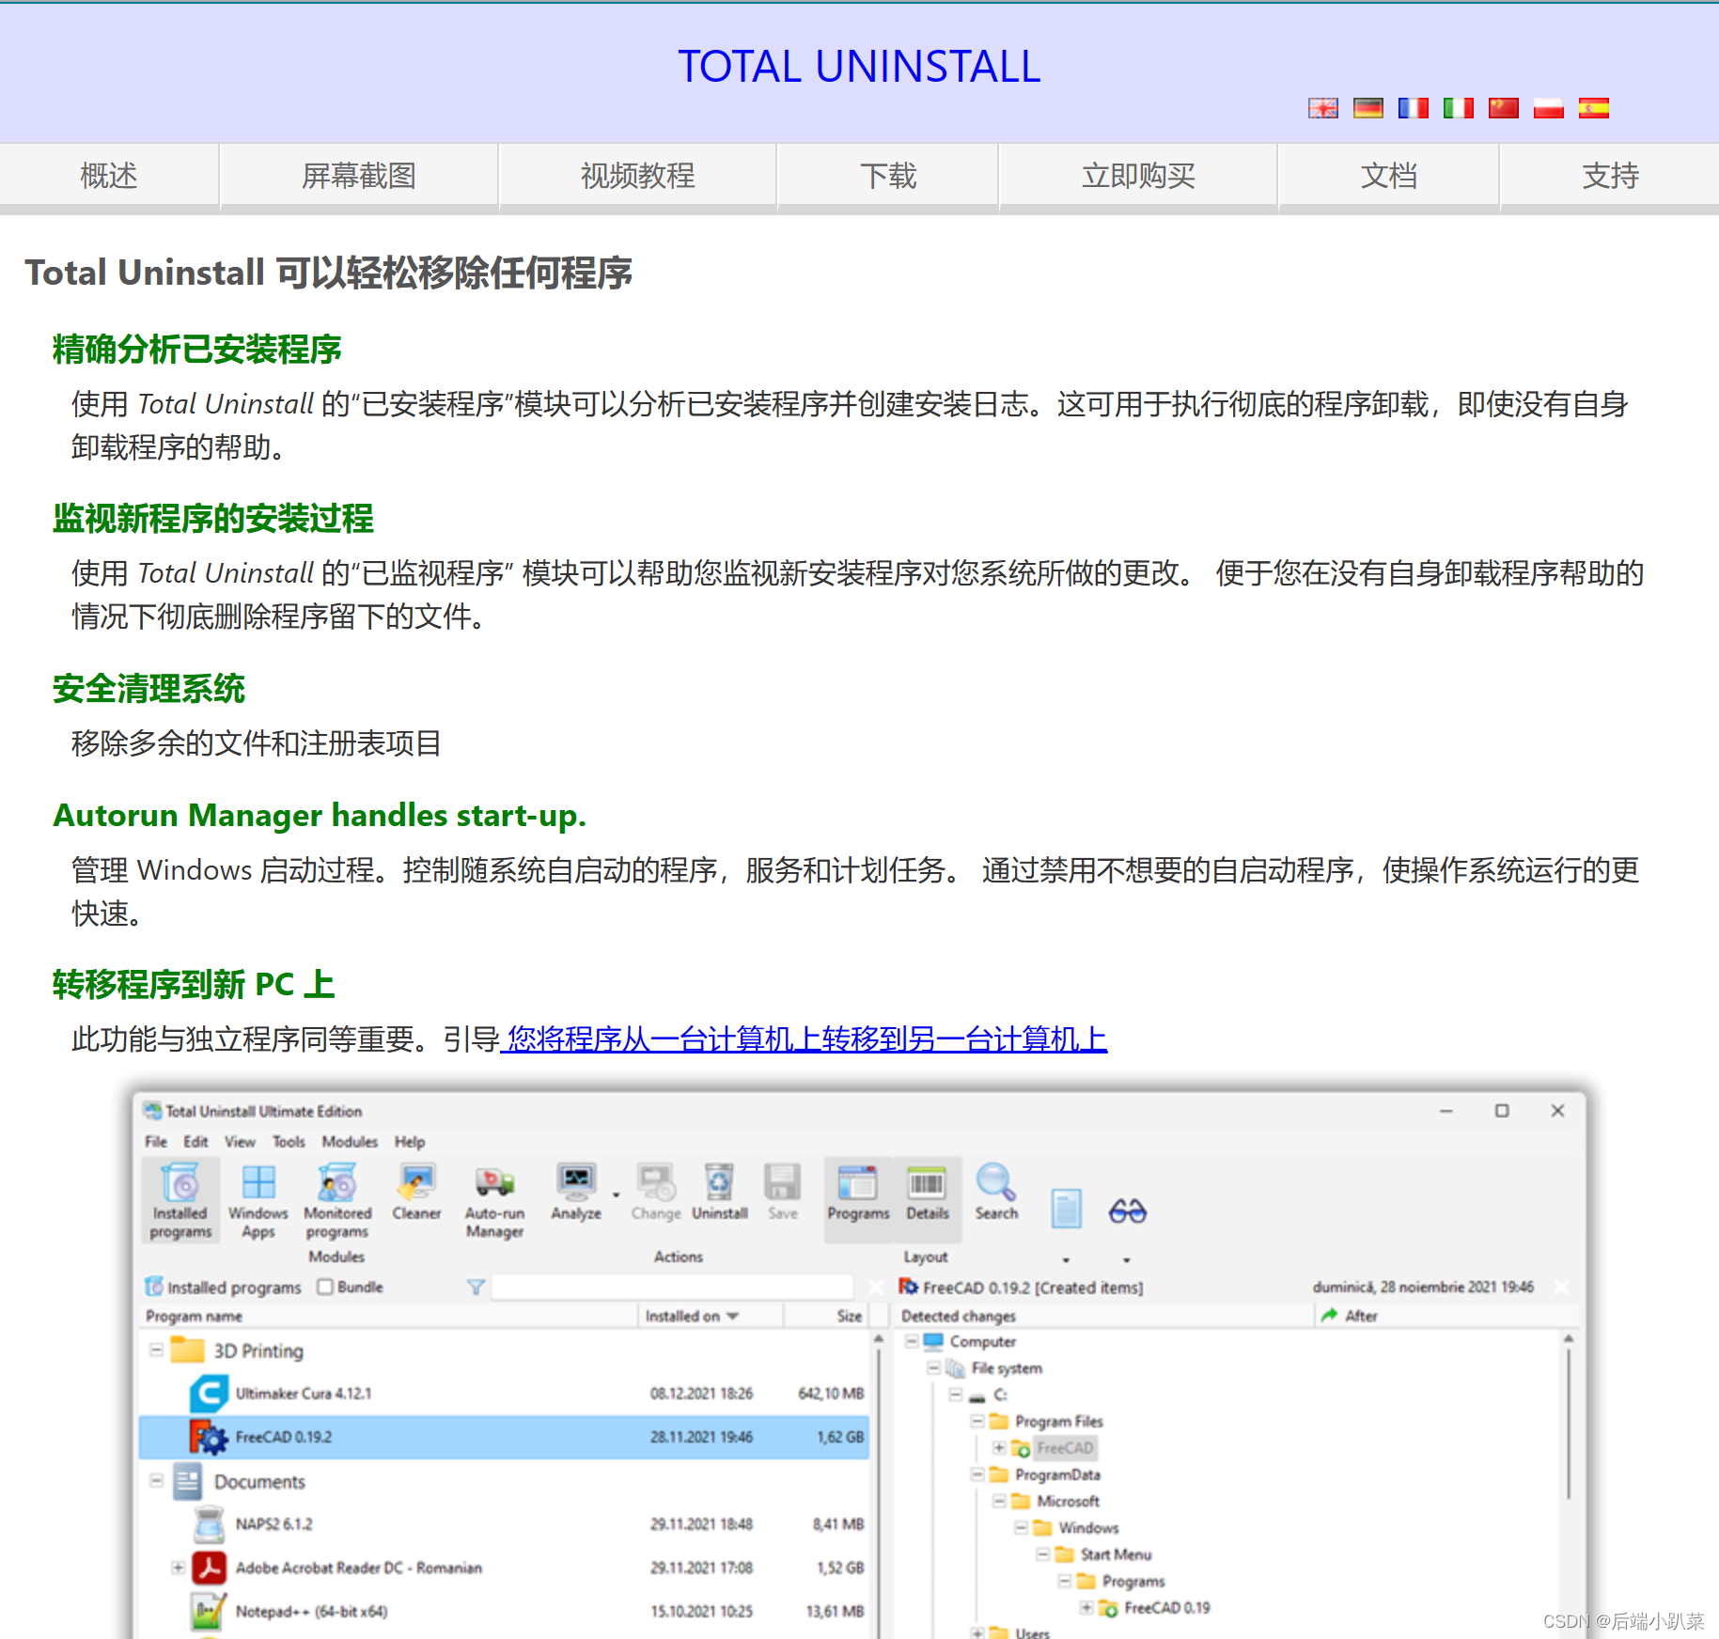Open the Edit menu
Screen dimensions: 1719x1639
click(195, 1141)
